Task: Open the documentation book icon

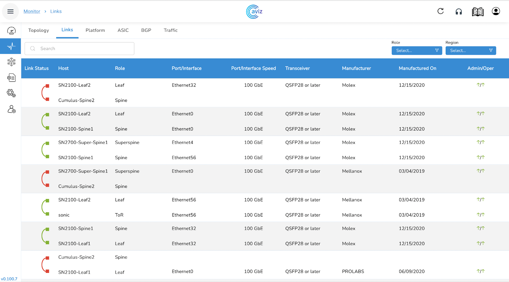Action: [478, 12]
